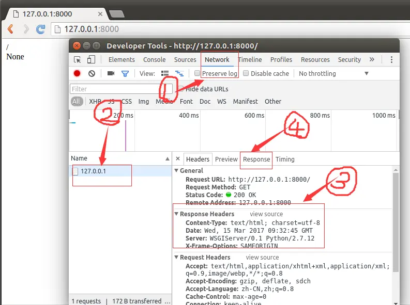Activate the inspect element picker icon
Image resolution: width=410 pixels, height=305 pixels.
click(x=78, y=60)
